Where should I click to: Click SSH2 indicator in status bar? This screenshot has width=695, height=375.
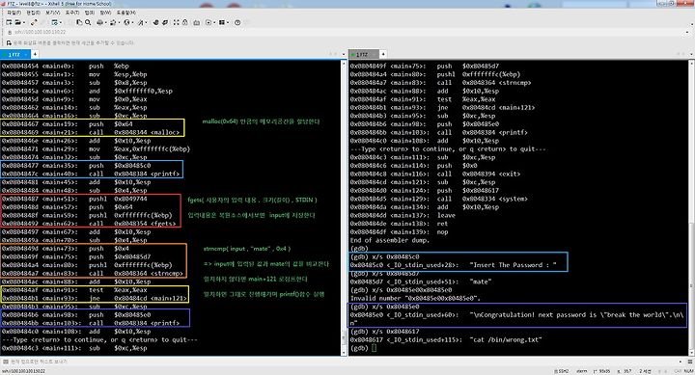(x=561, y=370)
